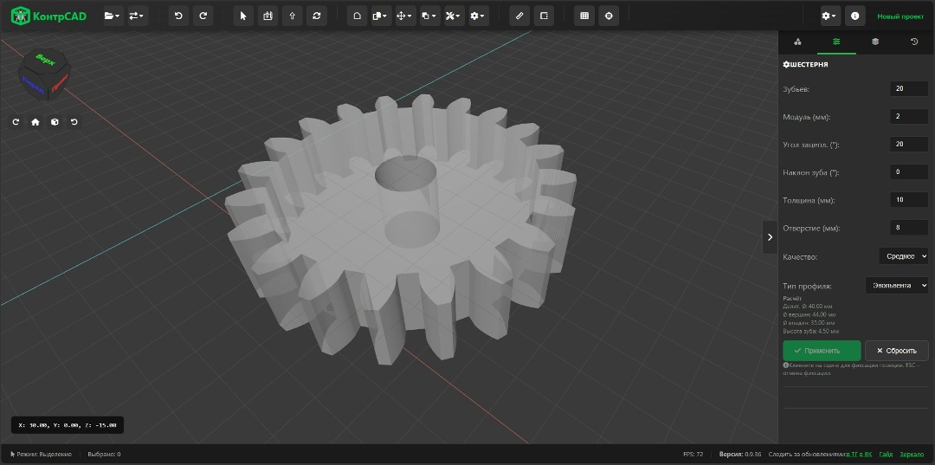Open the Тип профиля dropdown
Screen dimensions: 935x465
click(897, 286)
